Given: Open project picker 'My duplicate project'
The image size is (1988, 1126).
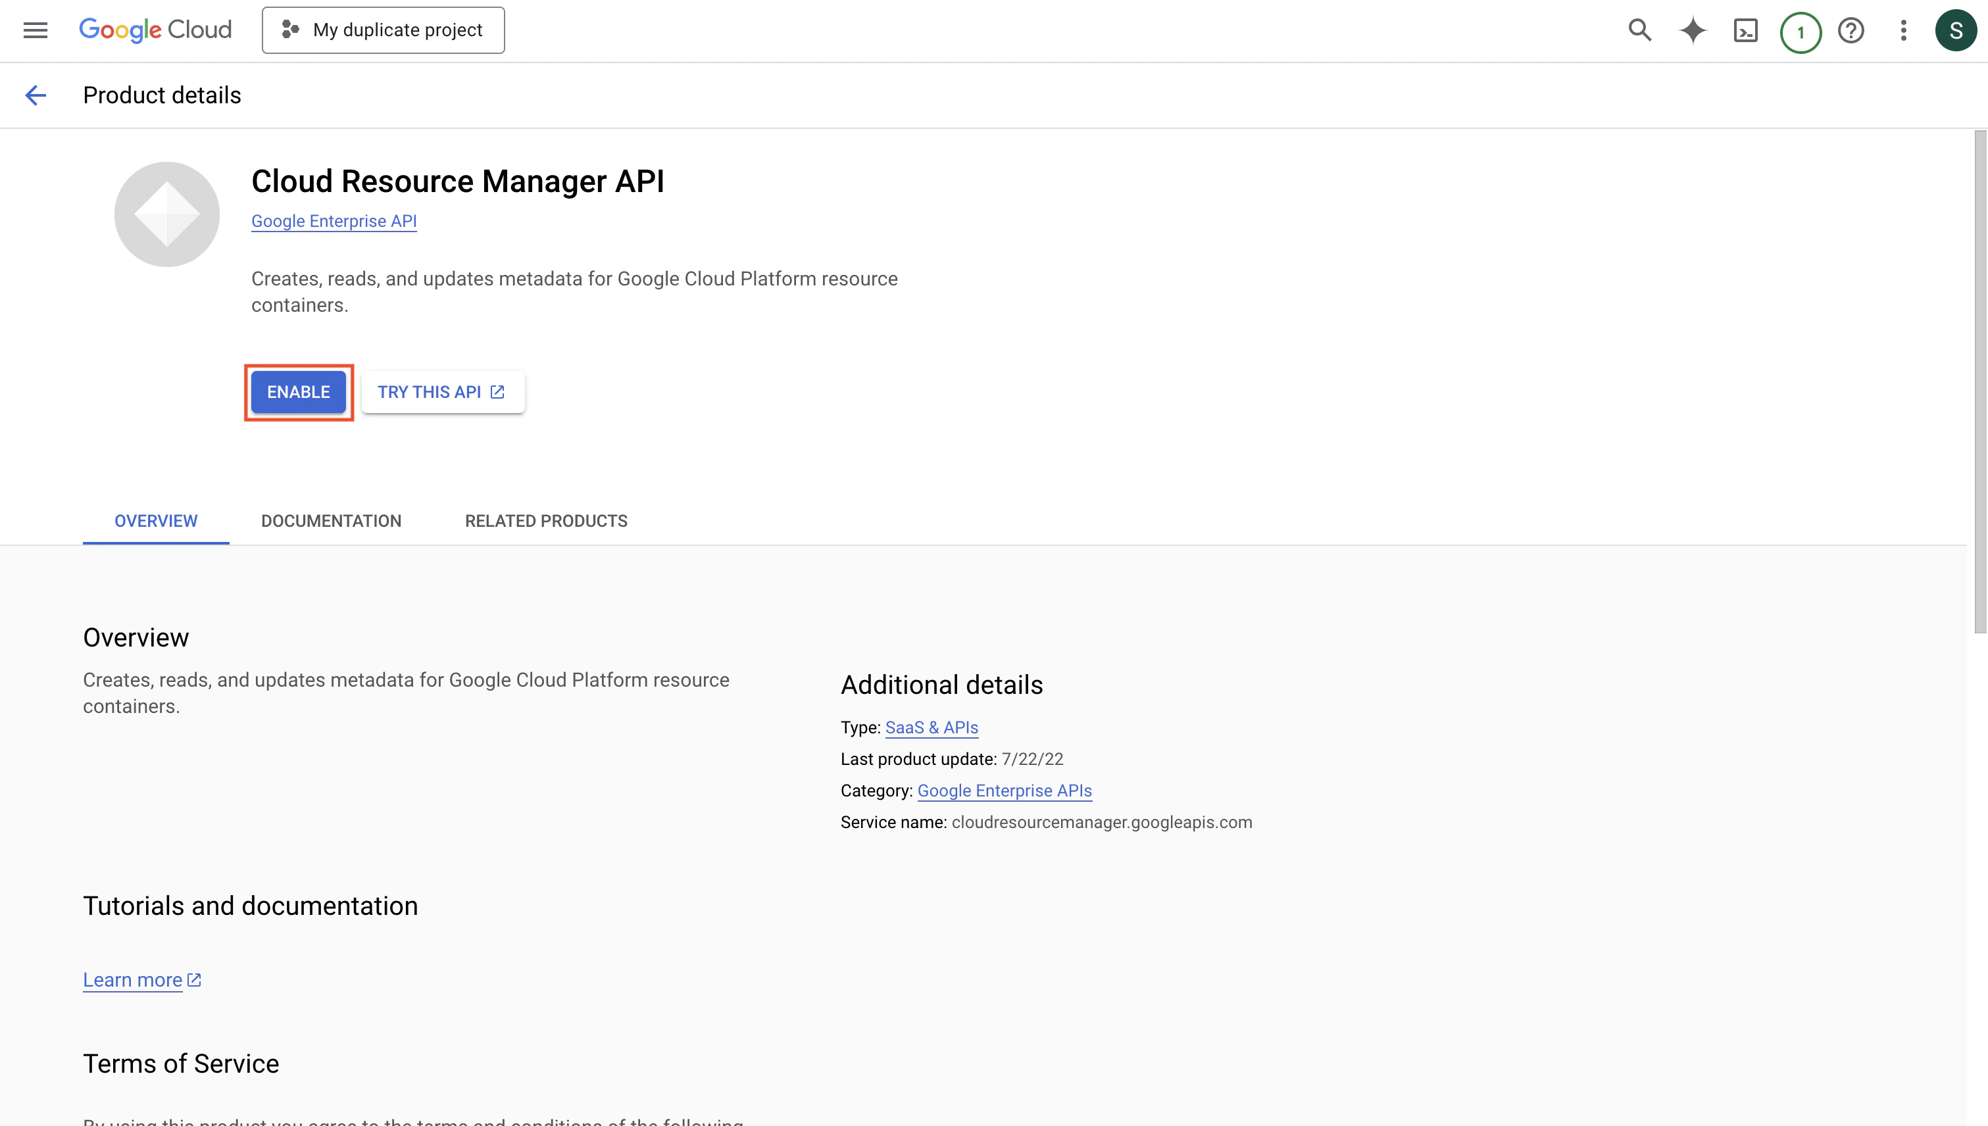Looking at the screenshot, I should click(x=384, y=30).
